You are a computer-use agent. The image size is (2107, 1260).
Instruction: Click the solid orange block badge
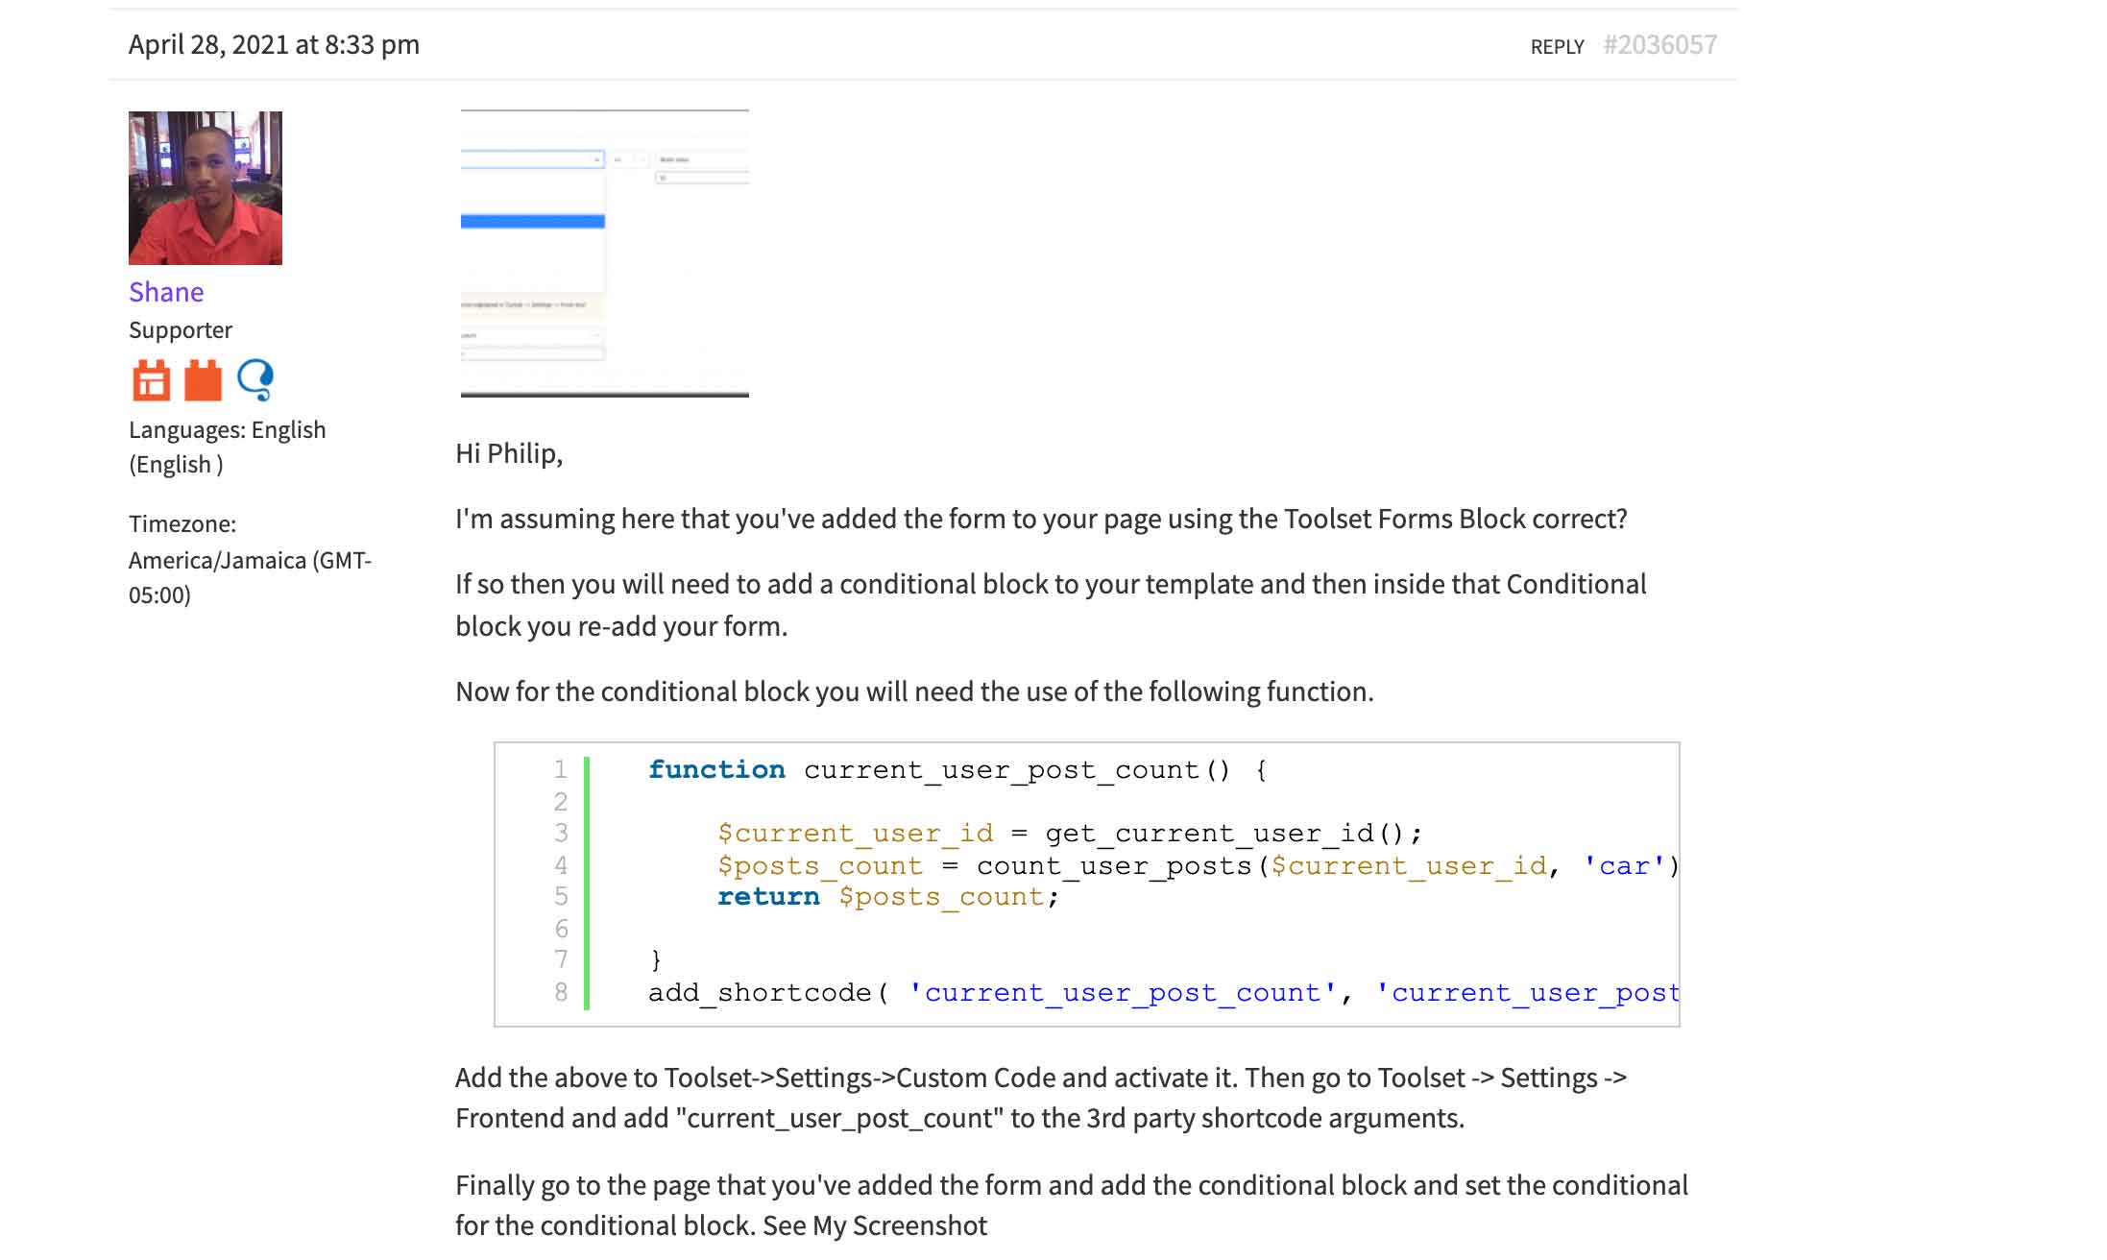pos(203,380)
